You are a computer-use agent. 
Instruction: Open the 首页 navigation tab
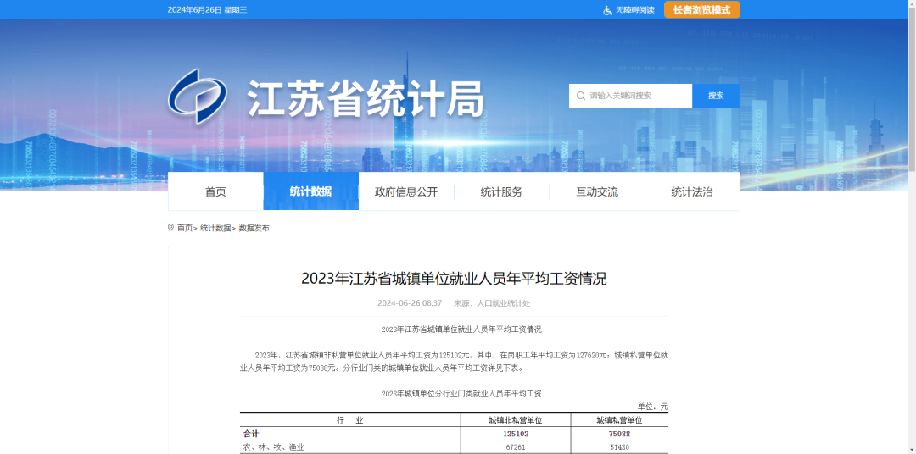[215, 191]
